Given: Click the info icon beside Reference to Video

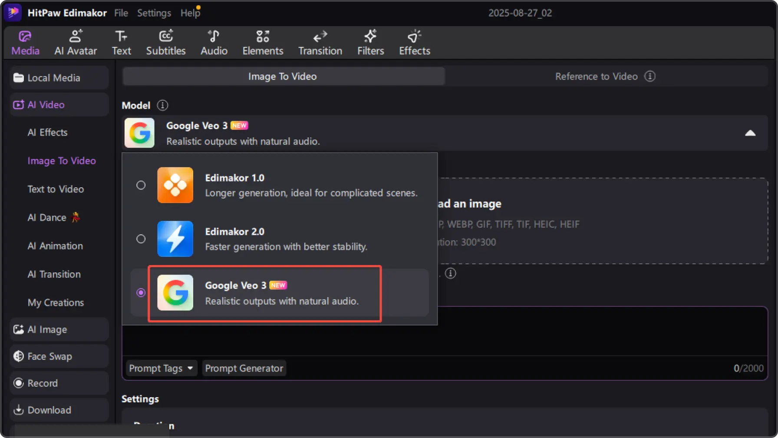Looking at the screenshot, I should [x=649, y=76].
